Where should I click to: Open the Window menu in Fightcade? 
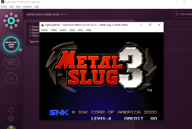(x=27, y=7)
